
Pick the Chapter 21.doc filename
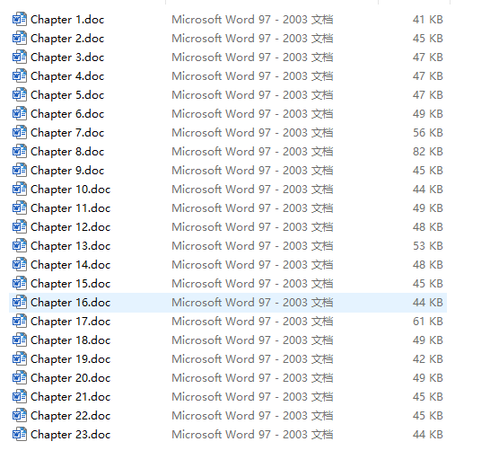71,397
